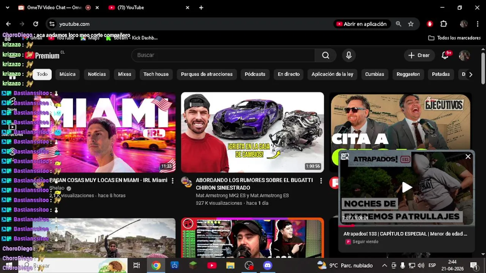Select the Mixes filter chip
The image size is (486, 273).
(125, 74)
